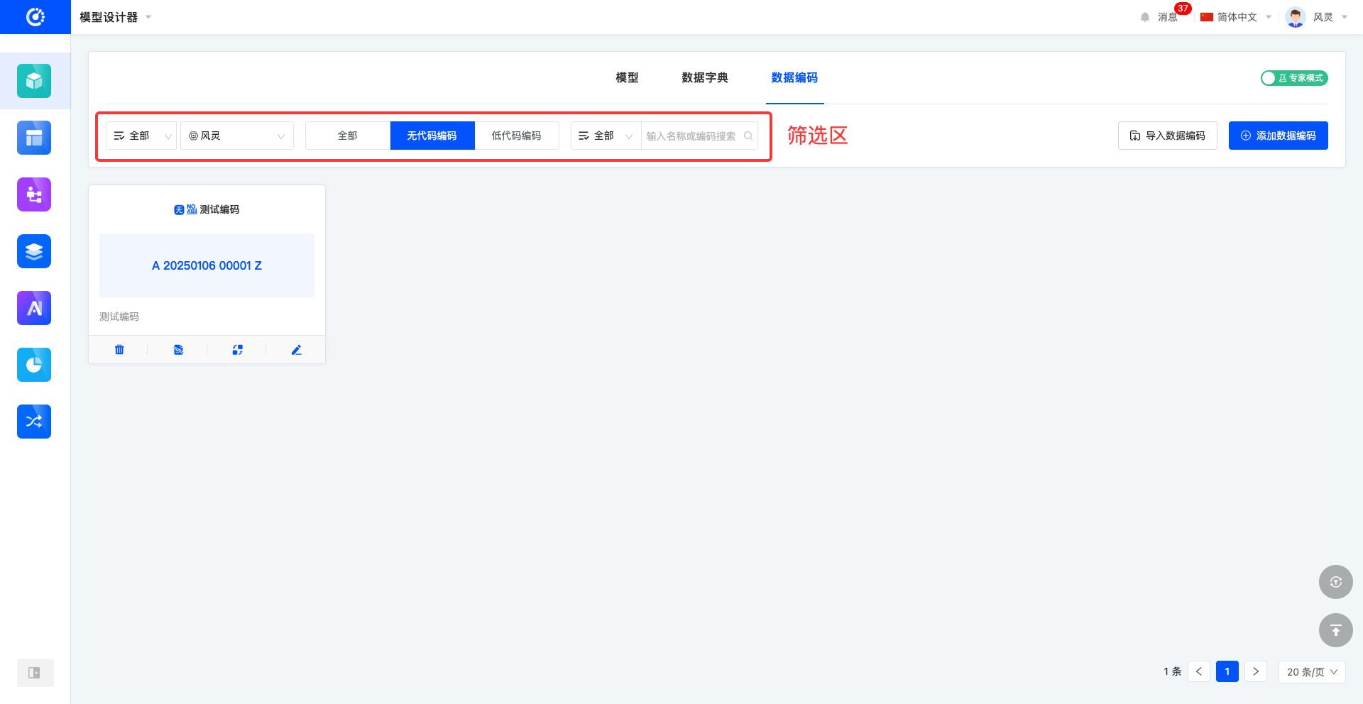Switch to the 模型 tab

click(x=627, y=77)
